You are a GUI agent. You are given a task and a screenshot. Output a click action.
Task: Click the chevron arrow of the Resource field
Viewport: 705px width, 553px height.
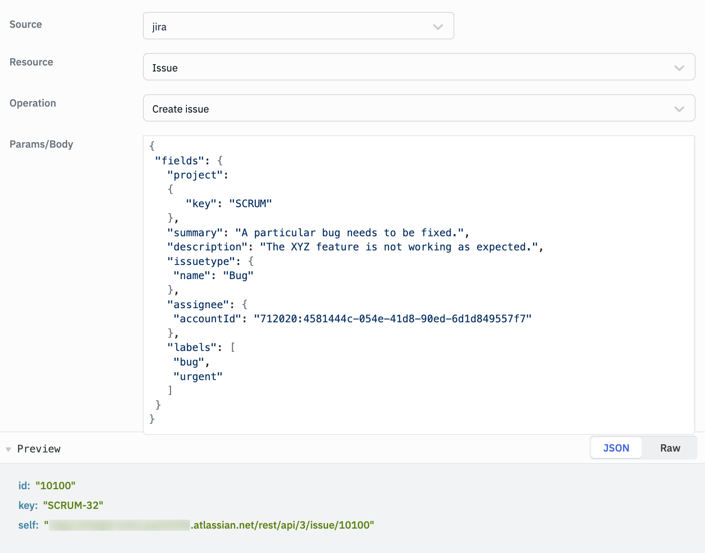click(x=679, y=68)
